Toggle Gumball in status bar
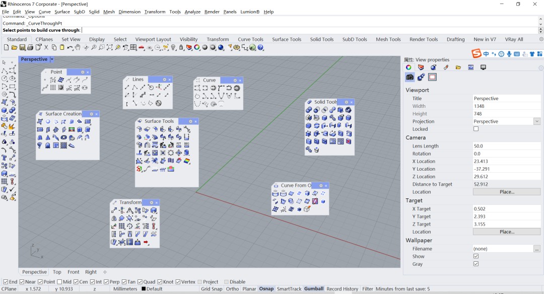Image resolution: width=544 pixels, height=294 pixels. [314, 289]
